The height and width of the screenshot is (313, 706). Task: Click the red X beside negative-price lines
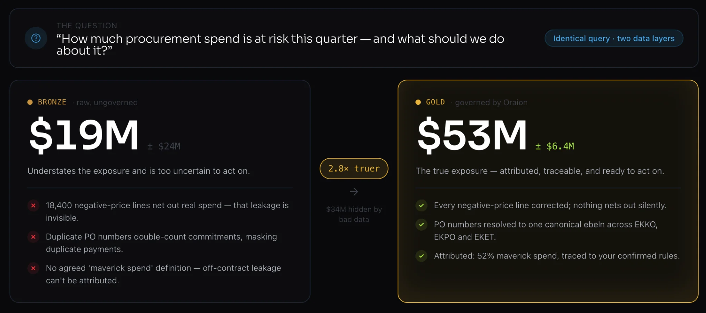(x=33, y=206)
